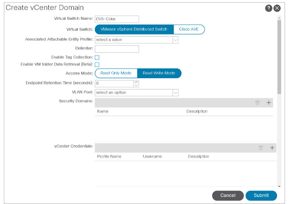Click the vCenter Credentials trash icon
The width and height of the screenshot is (290, 204).
(261, 148)
